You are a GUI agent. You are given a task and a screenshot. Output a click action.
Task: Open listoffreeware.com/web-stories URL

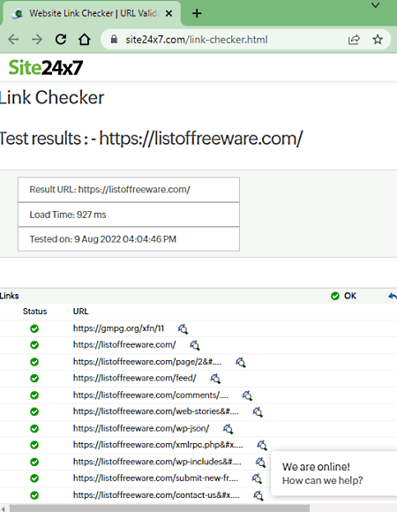[156, 411]
